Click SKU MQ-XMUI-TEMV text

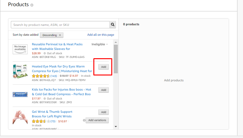72,80
